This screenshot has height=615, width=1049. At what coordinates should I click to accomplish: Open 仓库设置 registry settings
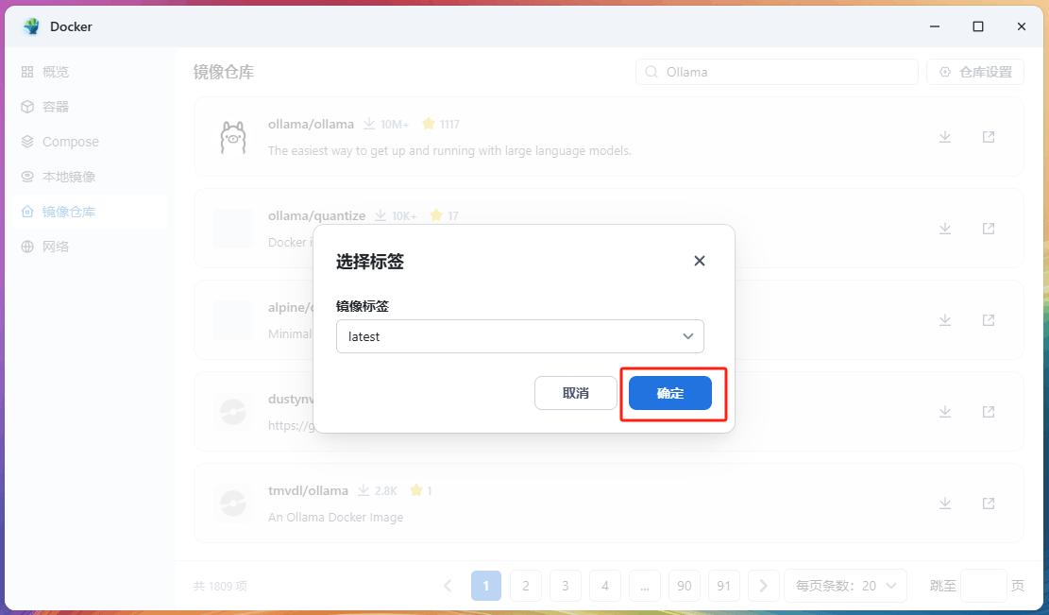[975, 72]
